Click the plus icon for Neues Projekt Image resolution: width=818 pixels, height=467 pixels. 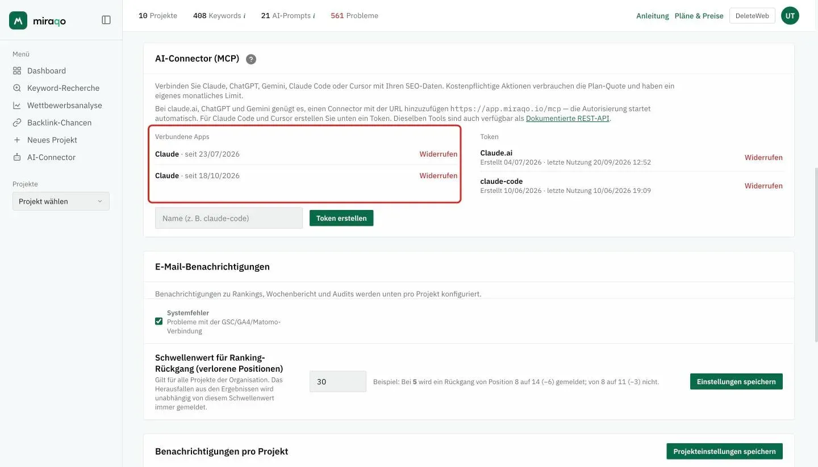[x=17, y=140]
